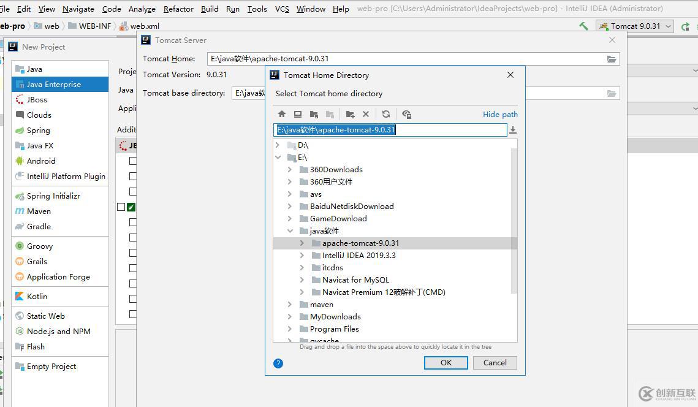This screenshot has height=407, width=698.
Task: Select Empty Project in New Project list
Action: pyautogui.click(x=60, y=367)
